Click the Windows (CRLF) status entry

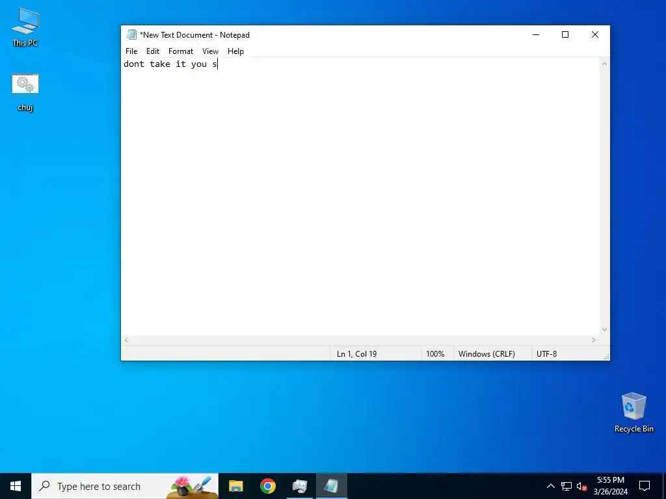[x=486, y=354]
